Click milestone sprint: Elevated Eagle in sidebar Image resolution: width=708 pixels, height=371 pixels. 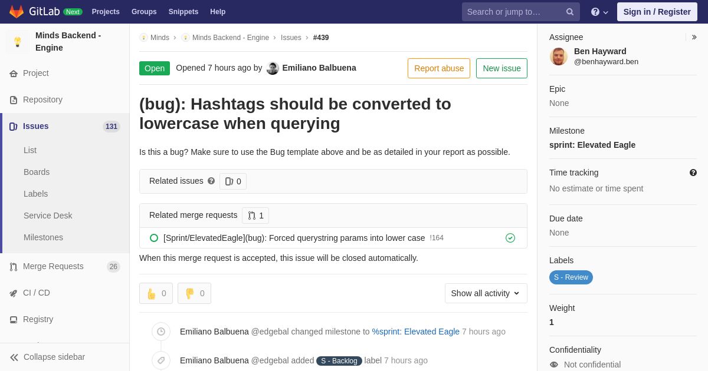592,145
